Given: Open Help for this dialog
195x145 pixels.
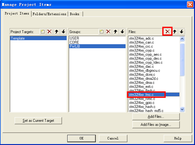Looking at the screenshot, I should 178,138.
